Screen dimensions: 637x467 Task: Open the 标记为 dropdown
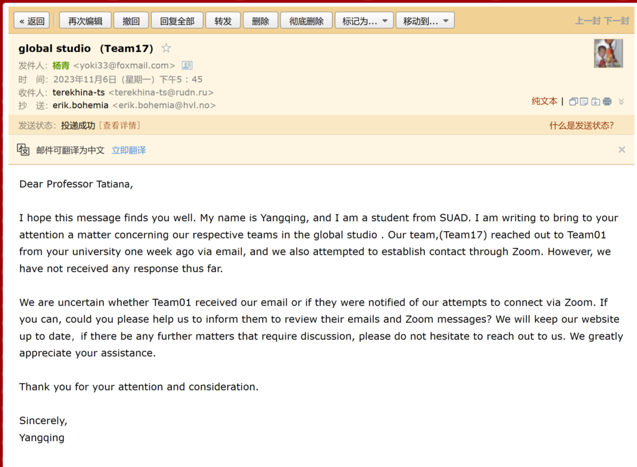coord(364,21)
